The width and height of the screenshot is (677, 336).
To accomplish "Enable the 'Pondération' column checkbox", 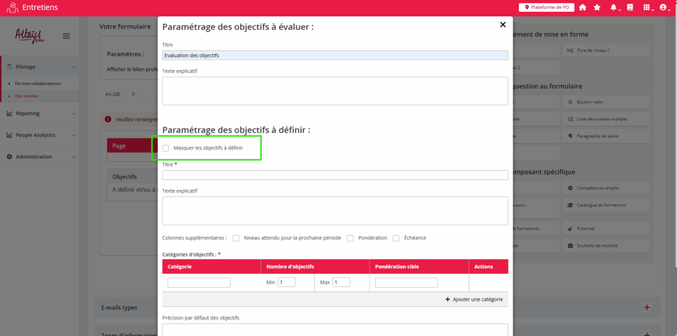I will tap(350, 238).
